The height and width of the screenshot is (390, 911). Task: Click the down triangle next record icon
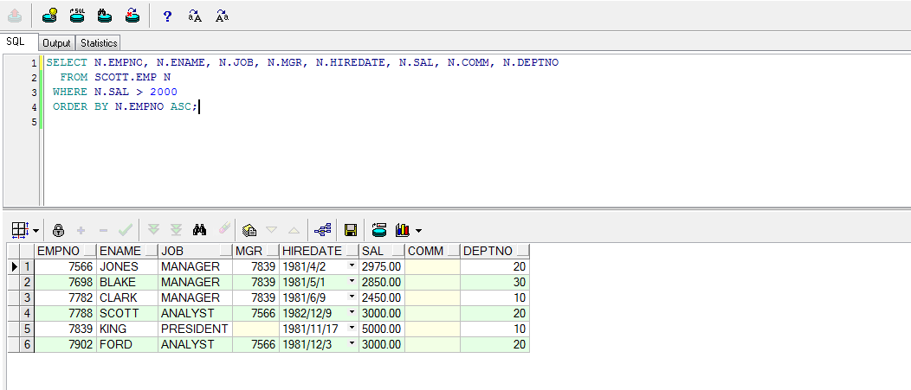[271, 230]
